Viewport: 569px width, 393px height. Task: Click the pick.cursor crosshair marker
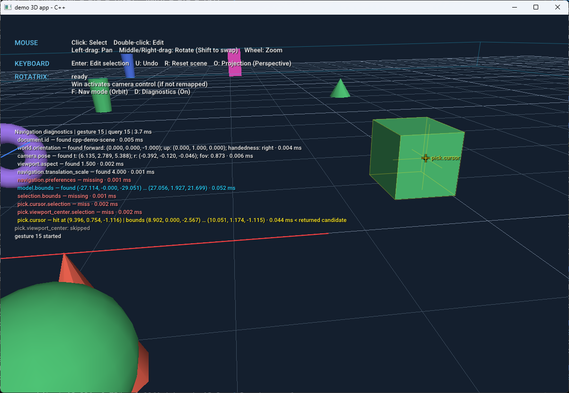[426, 158]
